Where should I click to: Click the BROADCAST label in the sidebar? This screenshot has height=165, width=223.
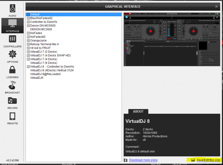click(x=12, y=93)
